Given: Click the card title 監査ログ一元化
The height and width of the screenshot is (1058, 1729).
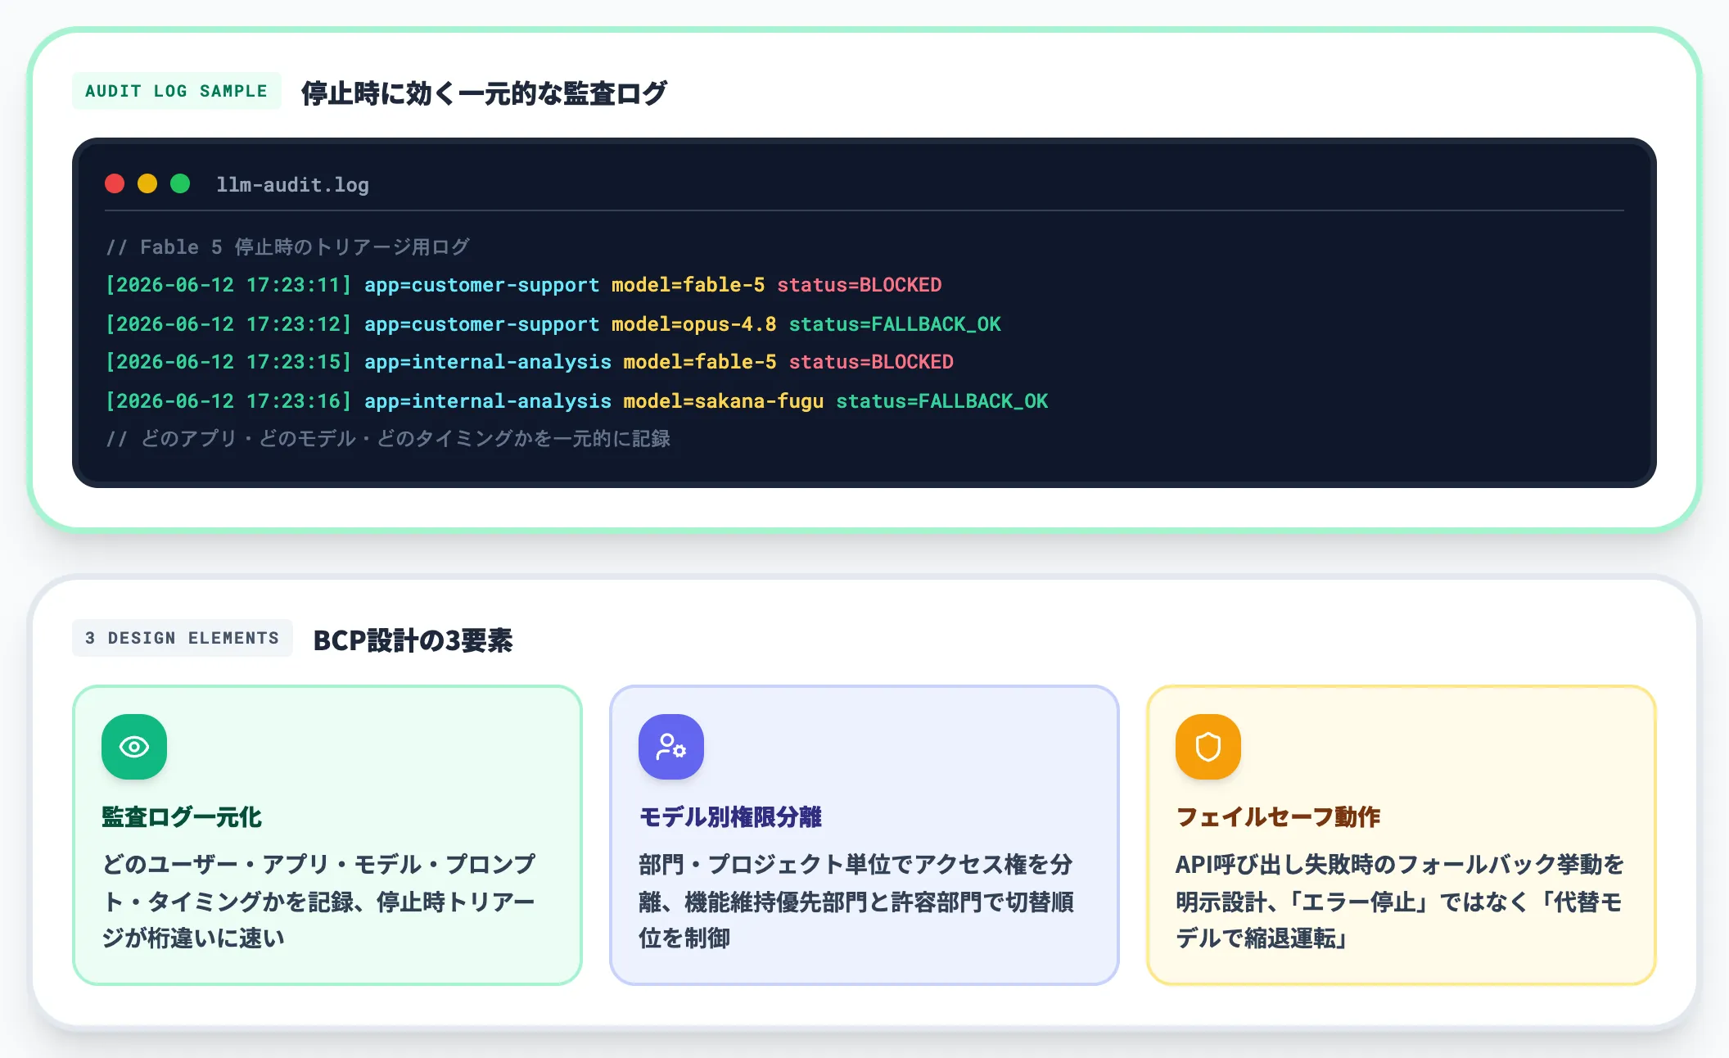Looking at the screenshot, I should pos(182,817).
